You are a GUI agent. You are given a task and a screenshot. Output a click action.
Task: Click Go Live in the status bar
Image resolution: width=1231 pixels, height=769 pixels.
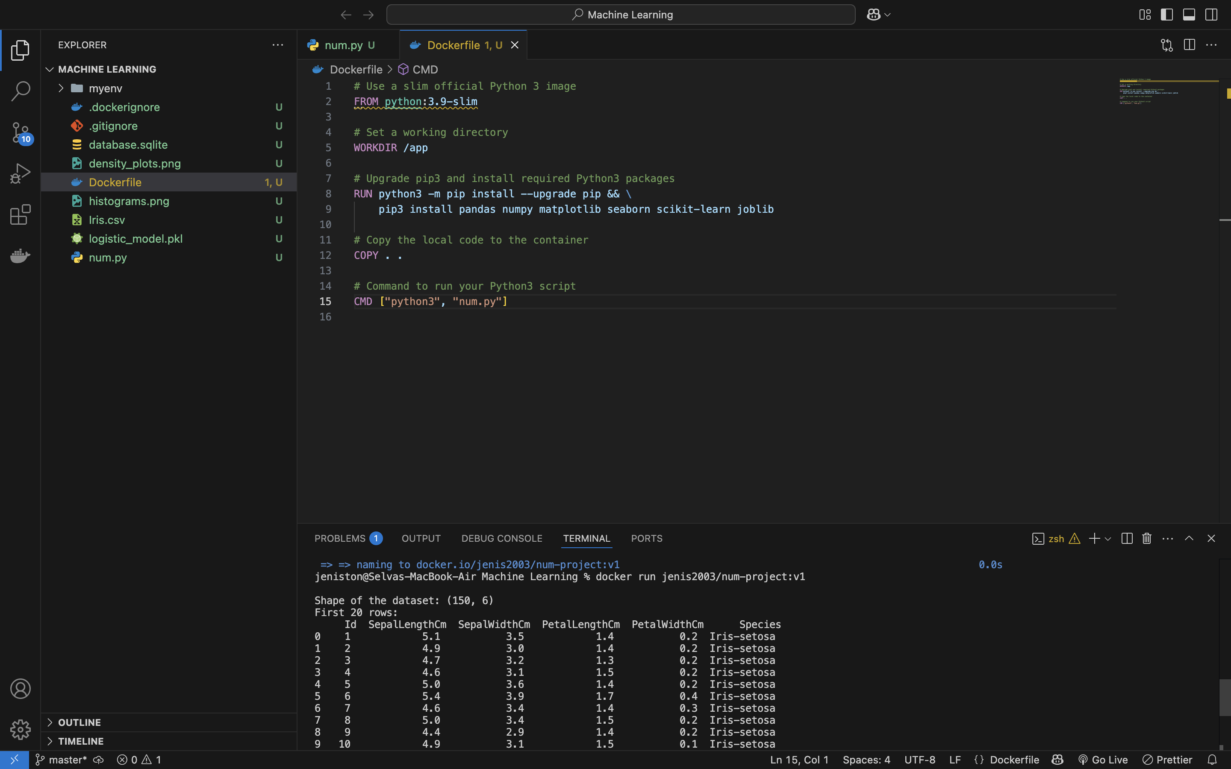[x=1103, y=759]
